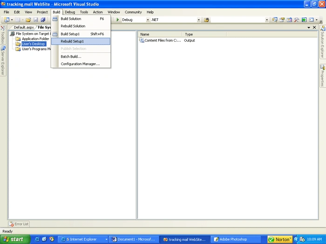Open the Server Explorer side tab
Screen dimensions: 326x244
[3, 60]
